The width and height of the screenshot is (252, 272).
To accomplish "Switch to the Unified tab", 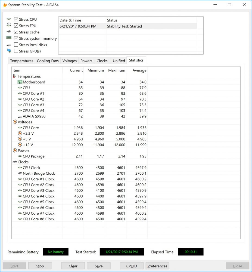I will 119,61.
